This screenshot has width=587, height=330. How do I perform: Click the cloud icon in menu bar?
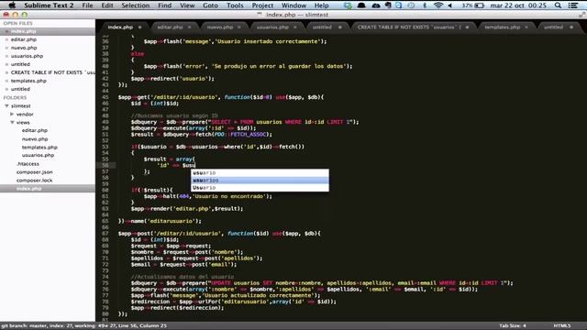[376, 5]
